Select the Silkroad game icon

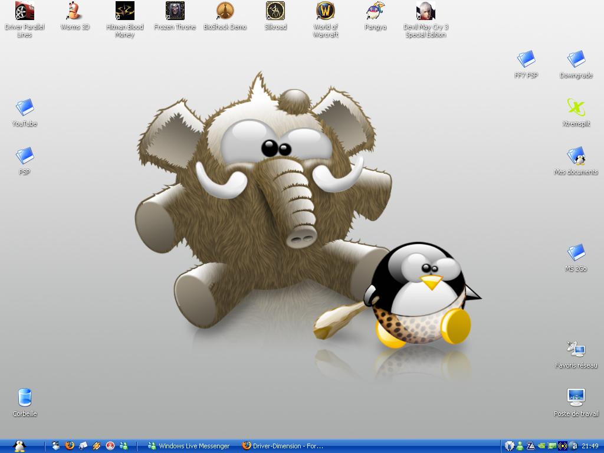pyautogui.click(x=275, y=12)
